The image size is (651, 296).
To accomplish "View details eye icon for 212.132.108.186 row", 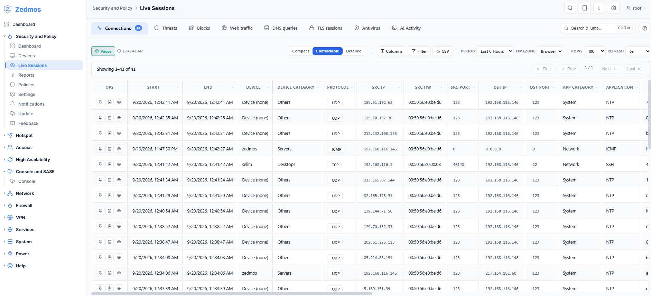I will [119, 133].
